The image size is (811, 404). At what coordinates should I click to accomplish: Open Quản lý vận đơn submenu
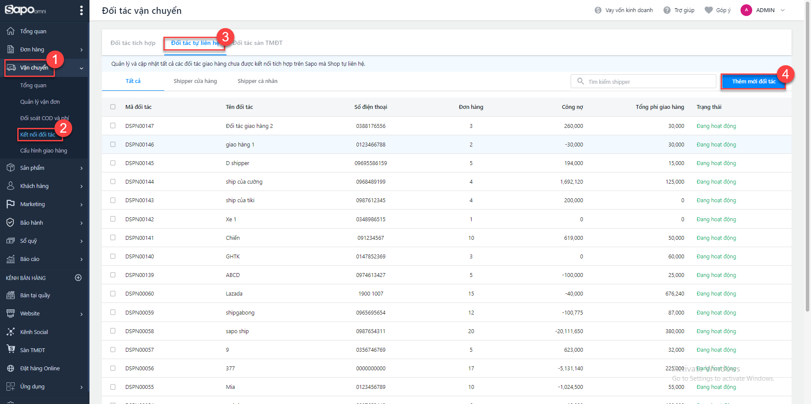tap(40, 102)
